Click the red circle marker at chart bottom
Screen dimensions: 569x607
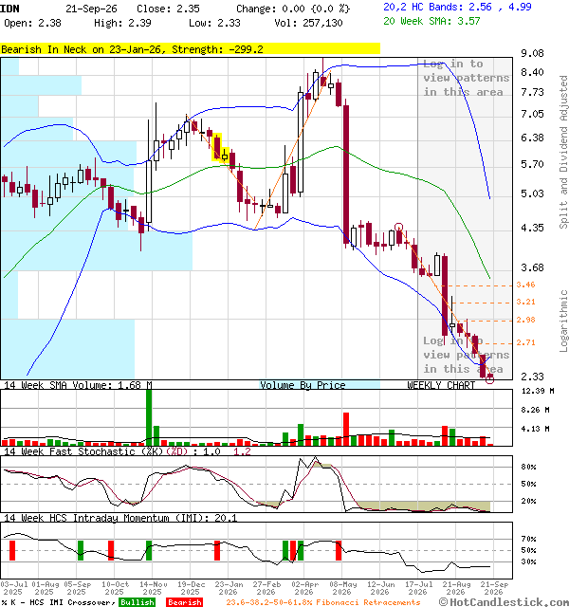point(489,379)
